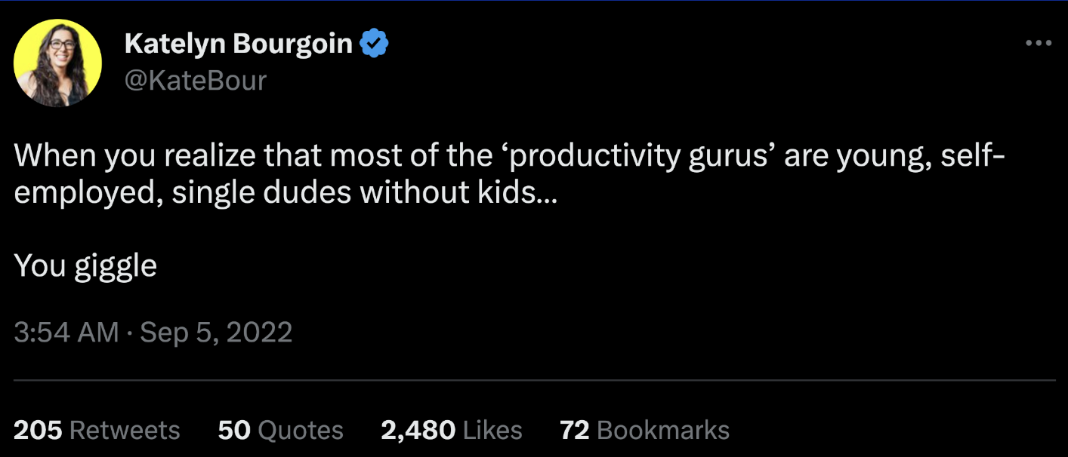Click the word Retweets in stats

coord(125,431)
